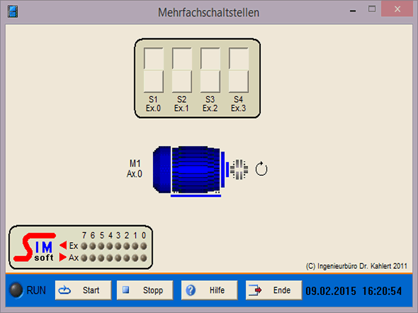Click the RUN status indicator lamp
This screenshot has height=313, width=418.
pyautogui.click(x=17, y=290)
